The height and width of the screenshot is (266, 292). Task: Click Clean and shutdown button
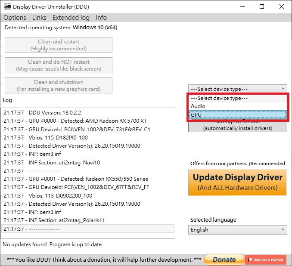pos(59,86)
